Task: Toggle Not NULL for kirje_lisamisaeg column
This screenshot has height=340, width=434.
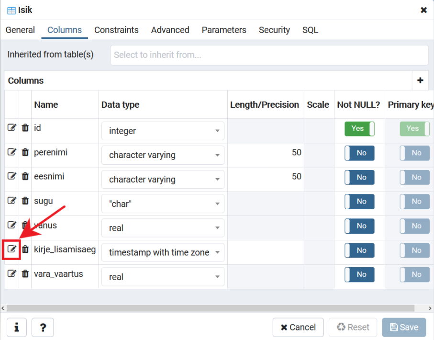Action: (x=359, y=250)
